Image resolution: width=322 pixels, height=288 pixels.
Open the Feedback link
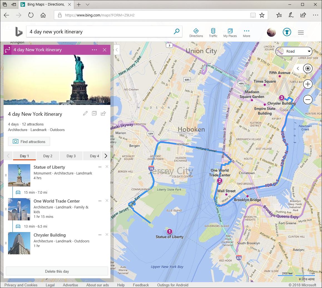click(141, 285)
